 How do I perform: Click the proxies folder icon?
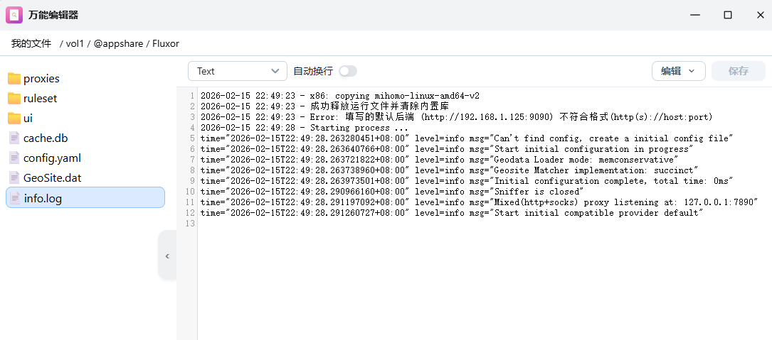click(14, 79)
